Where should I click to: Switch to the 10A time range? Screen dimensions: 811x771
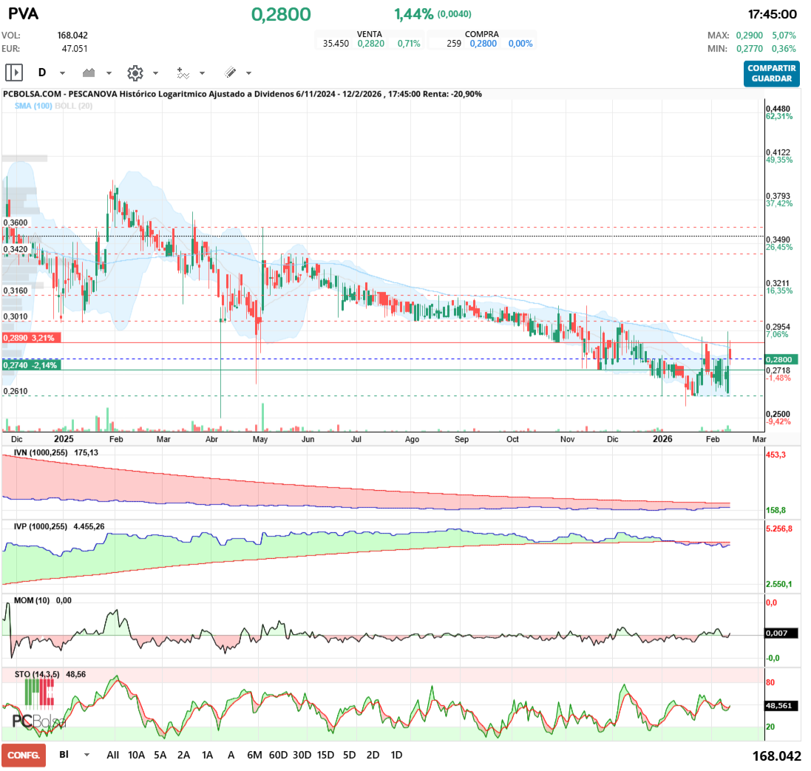[x=136, y=755]
